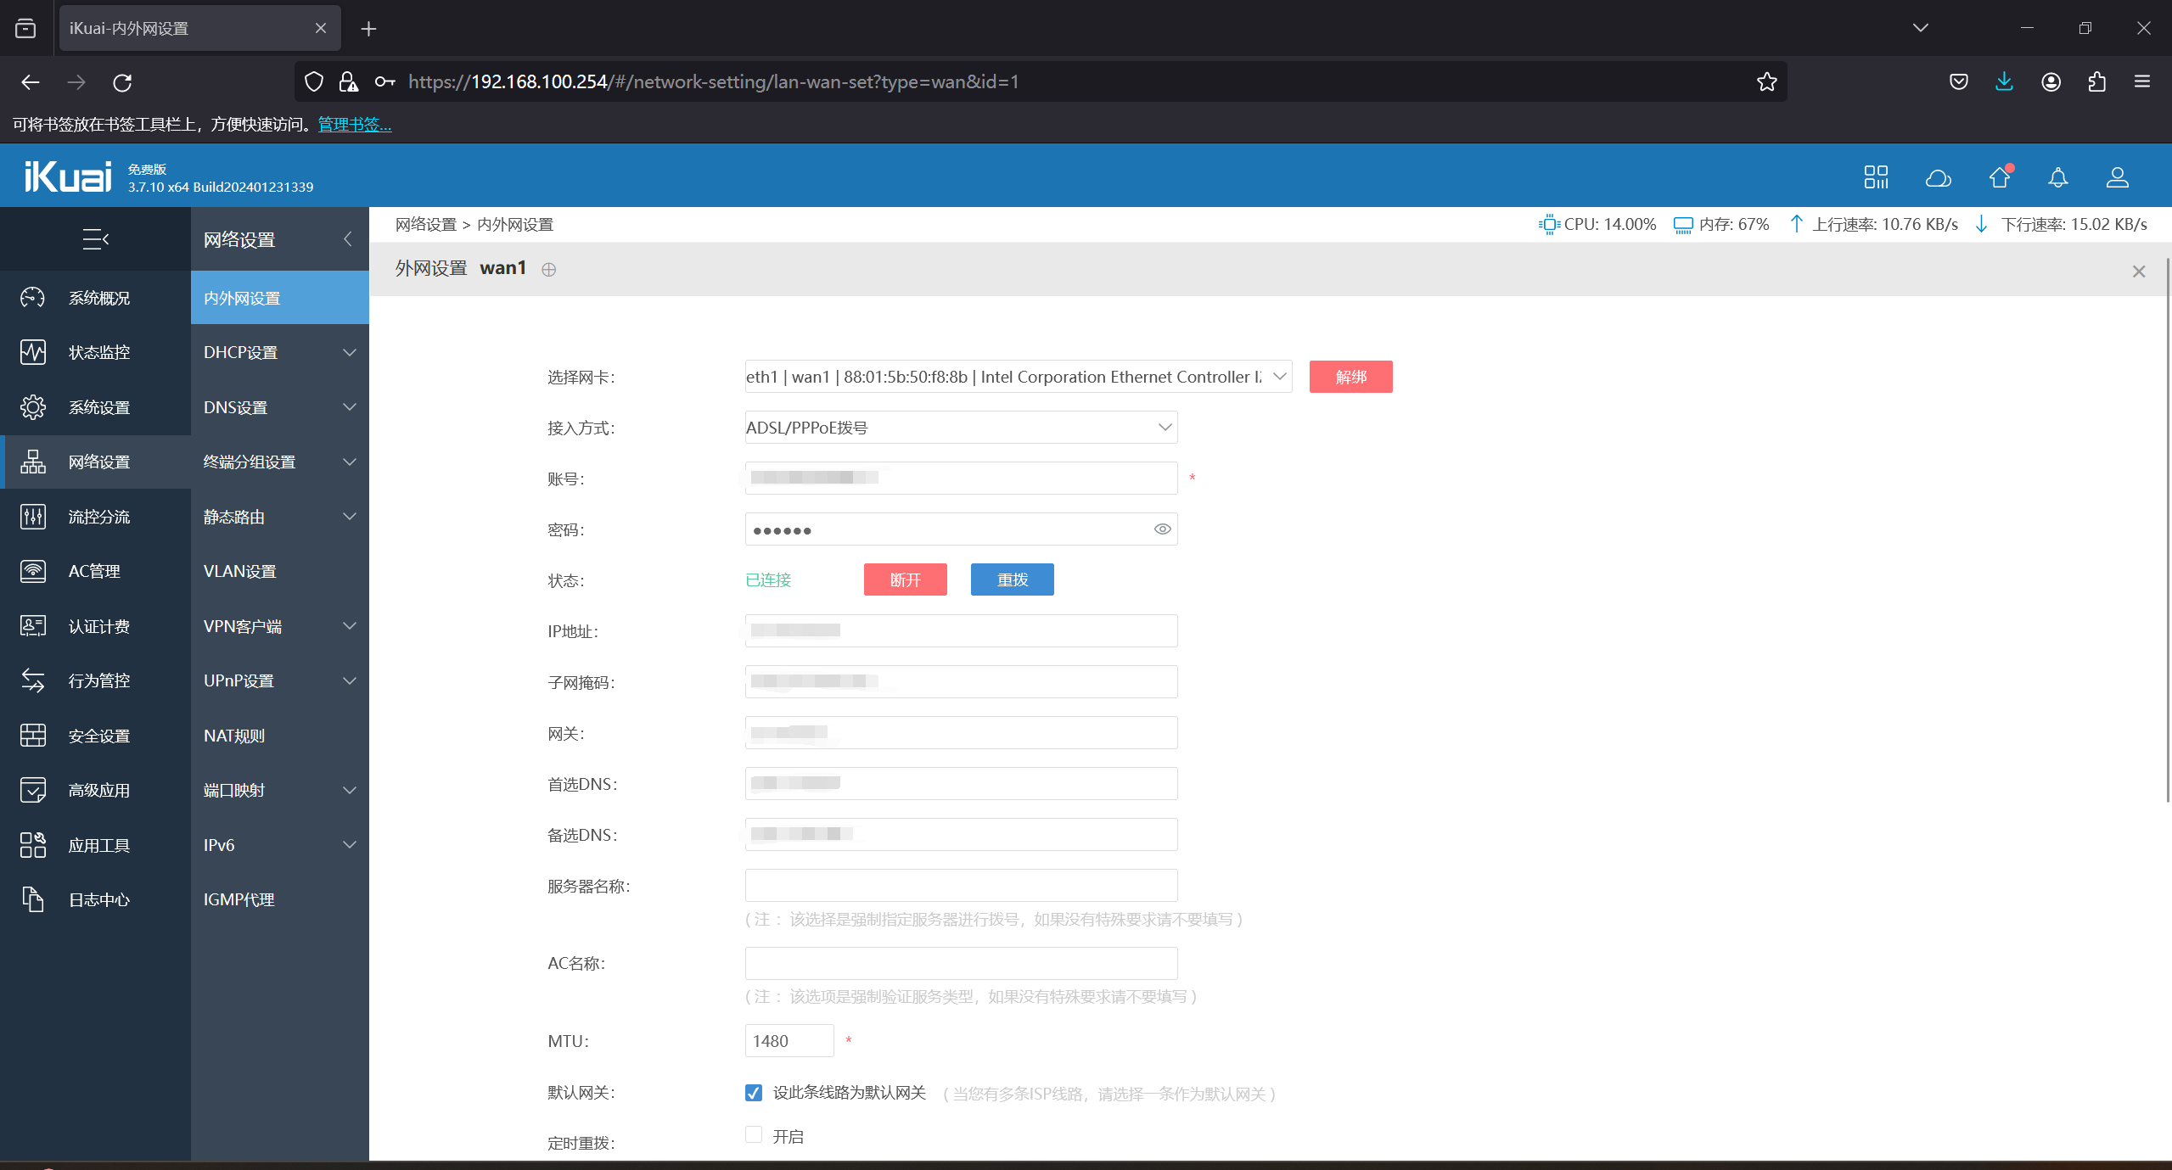The image size is (2172, 1170).
Task: Uncheck 设此条线路为默认网关
Action: pos(753,1094)
